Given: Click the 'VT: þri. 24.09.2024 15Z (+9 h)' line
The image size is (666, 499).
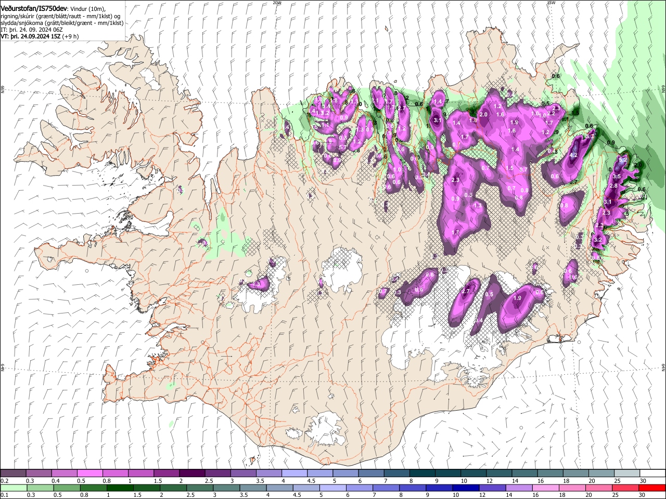Looking at the screenshot, I should click(40, 36).
